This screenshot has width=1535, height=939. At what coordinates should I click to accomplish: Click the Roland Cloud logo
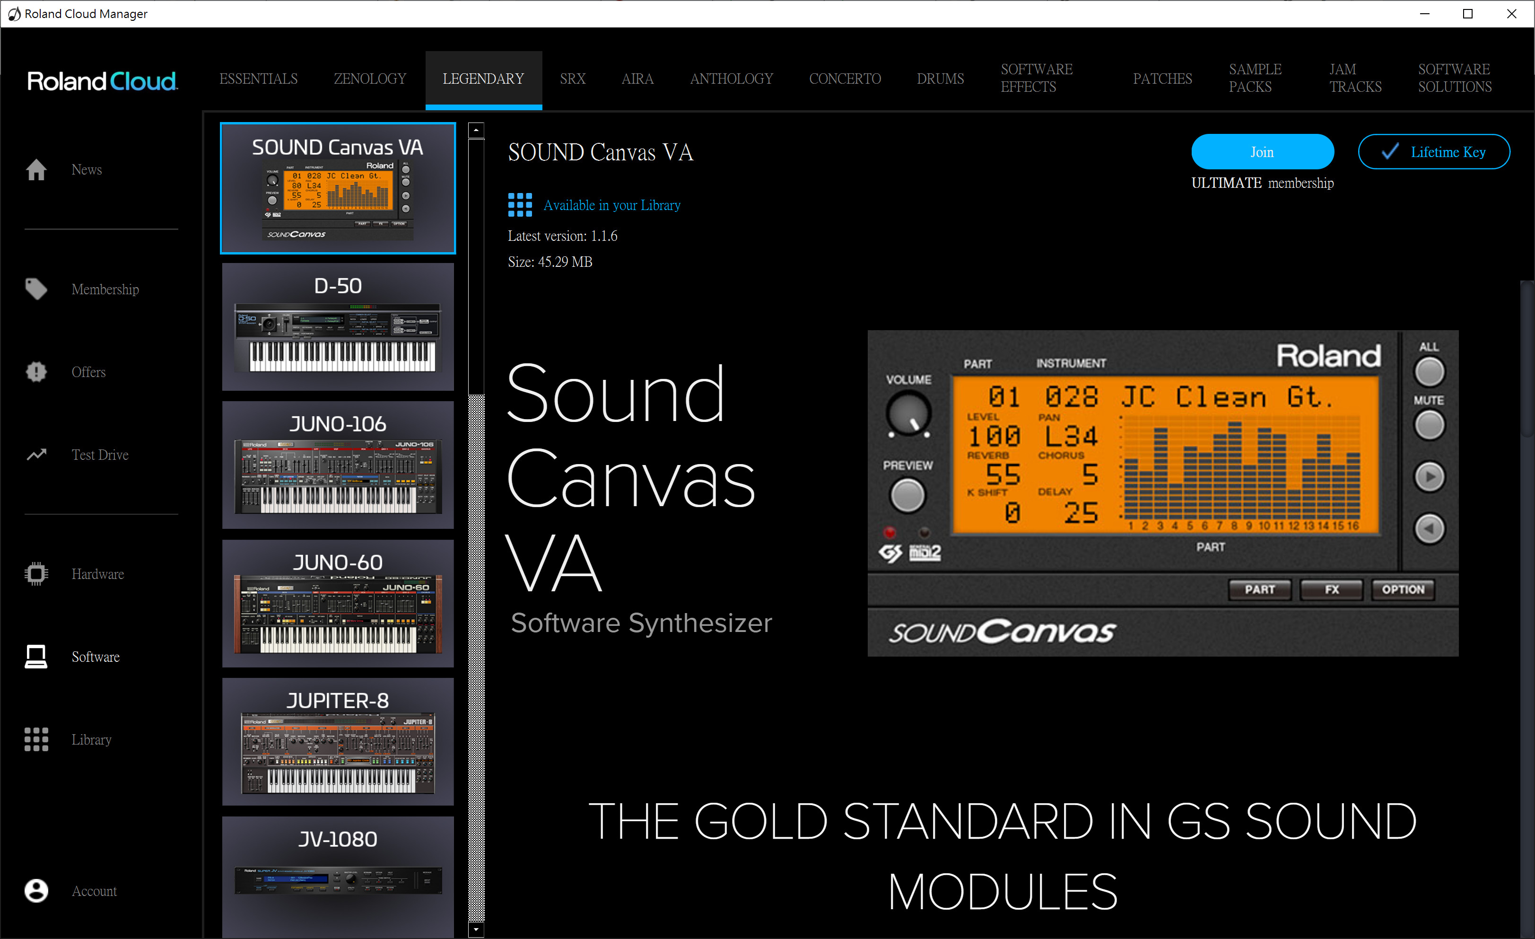tap(102, 81)
